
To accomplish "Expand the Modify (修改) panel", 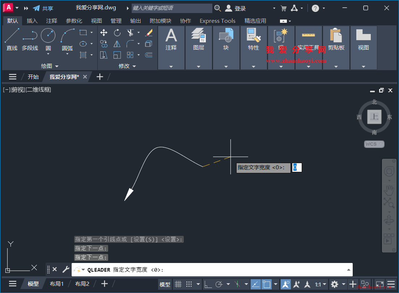I will (x=127, y=66).
